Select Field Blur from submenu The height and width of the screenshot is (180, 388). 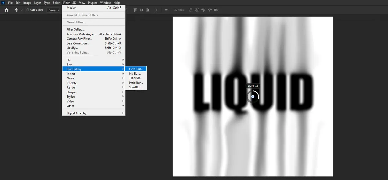[136, 69]
